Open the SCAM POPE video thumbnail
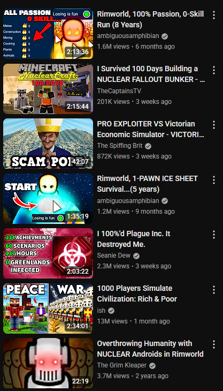 [48, 144]
